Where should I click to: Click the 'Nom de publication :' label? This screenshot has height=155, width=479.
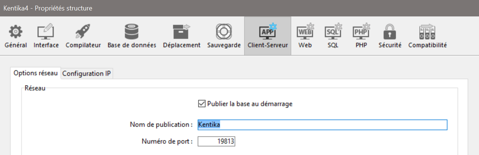pos(161,124)
